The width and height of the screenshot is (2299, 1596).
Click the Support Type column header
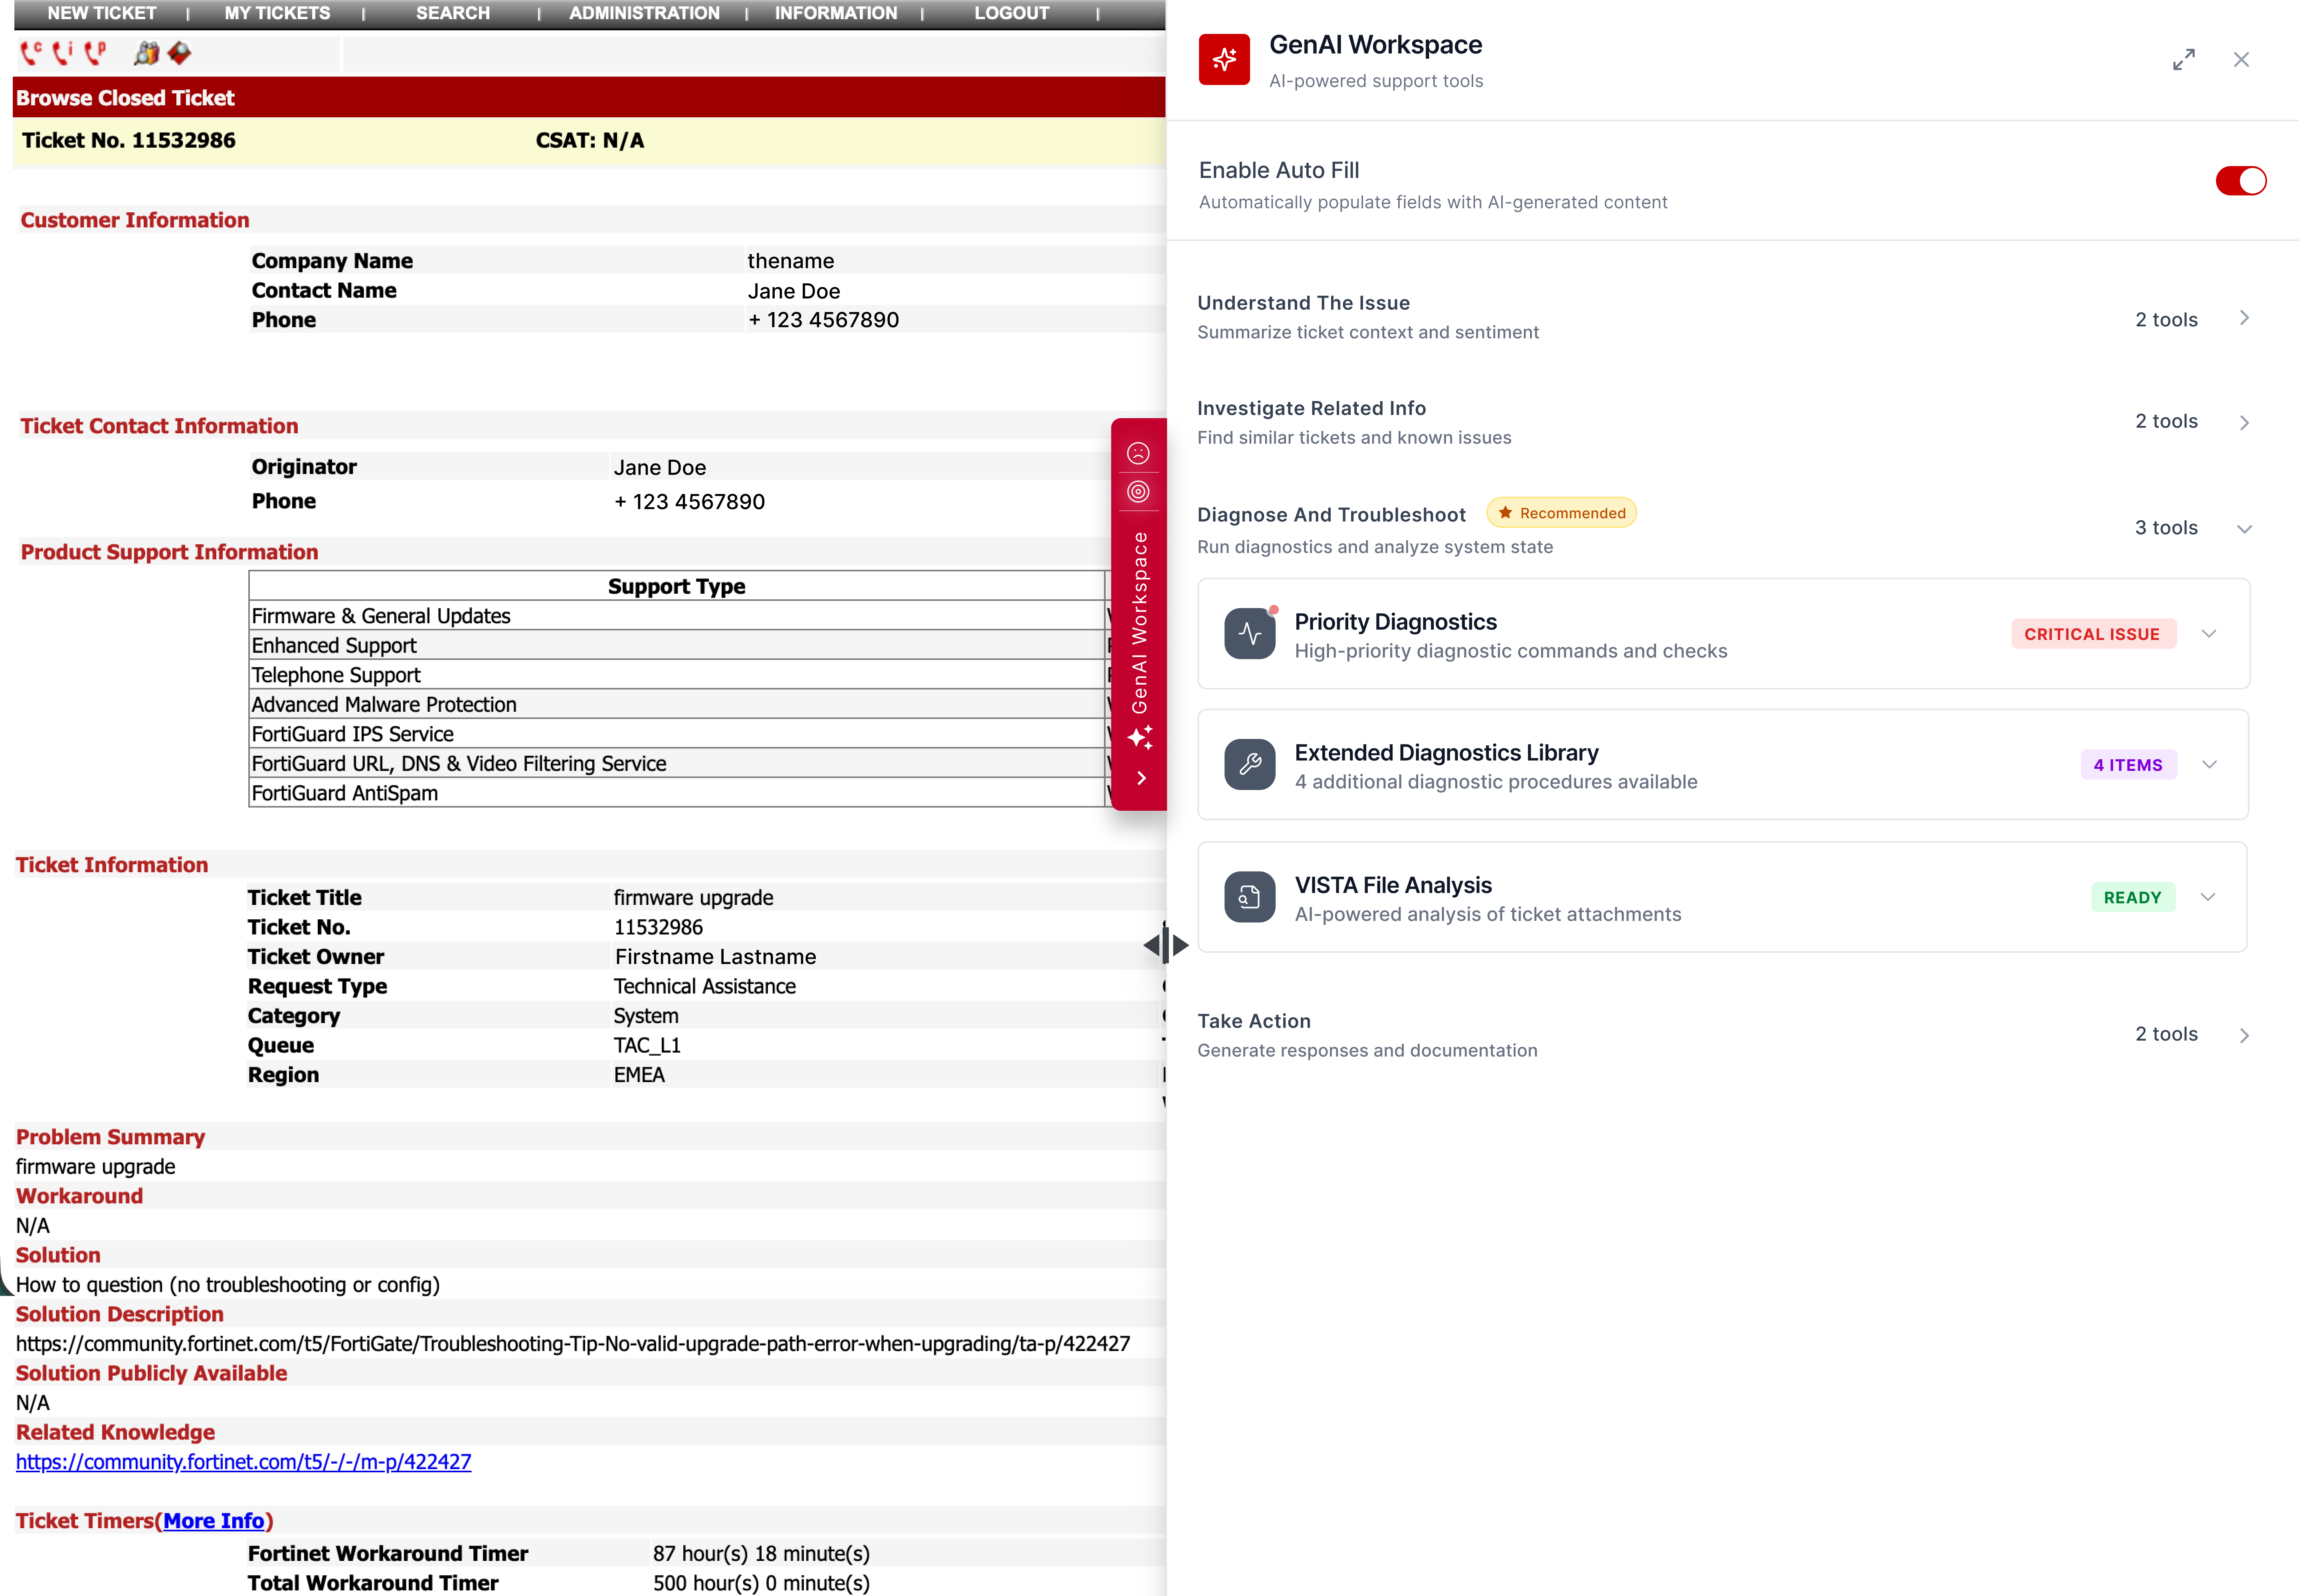click(676, 586)
